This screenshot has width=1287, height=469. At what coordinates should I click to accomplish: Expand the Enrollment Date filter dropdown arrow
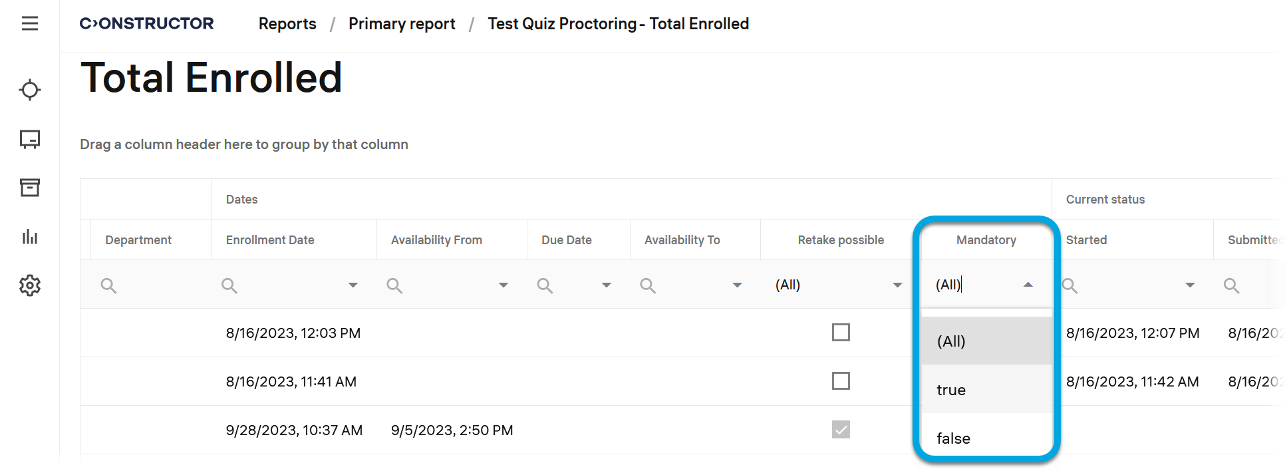[x=353, y=285]
